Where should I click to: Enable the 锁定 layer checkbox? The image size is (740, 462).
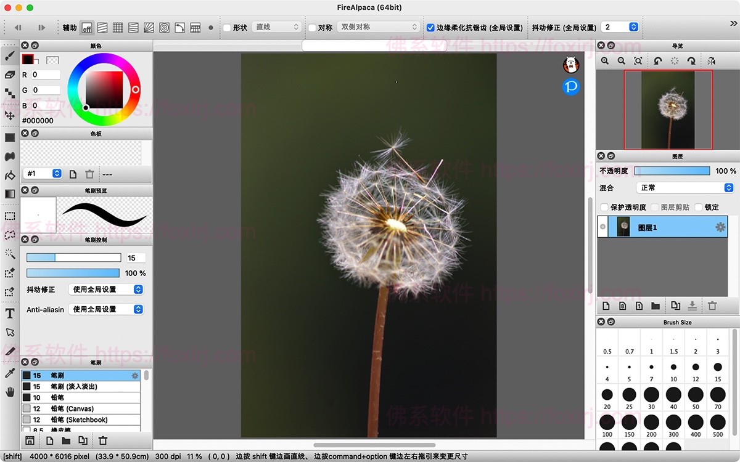pyautogui.click(x=697, y=207)
